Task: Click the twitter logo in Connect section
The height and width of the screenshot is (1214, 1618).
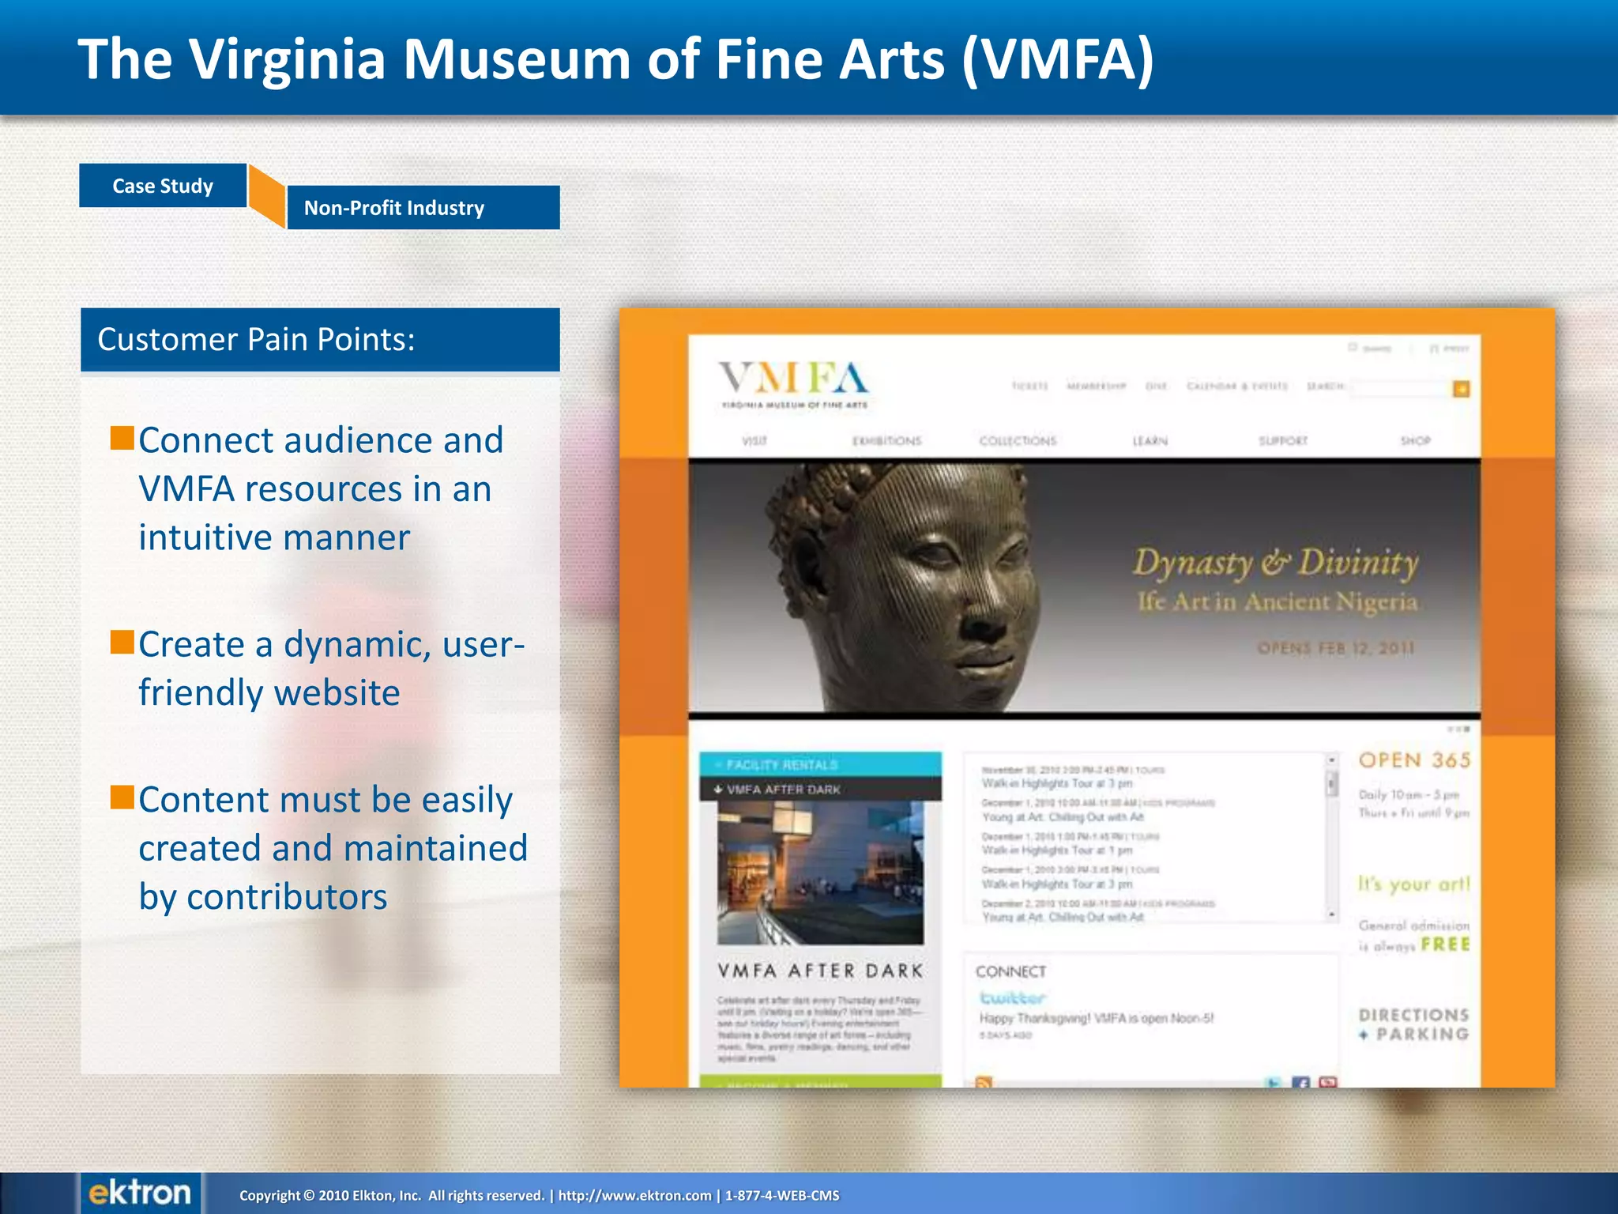Action: 1012,997
